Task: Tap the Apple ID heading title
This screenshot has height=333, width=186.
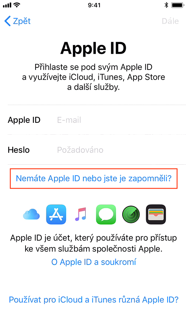Action: [94, 48]
